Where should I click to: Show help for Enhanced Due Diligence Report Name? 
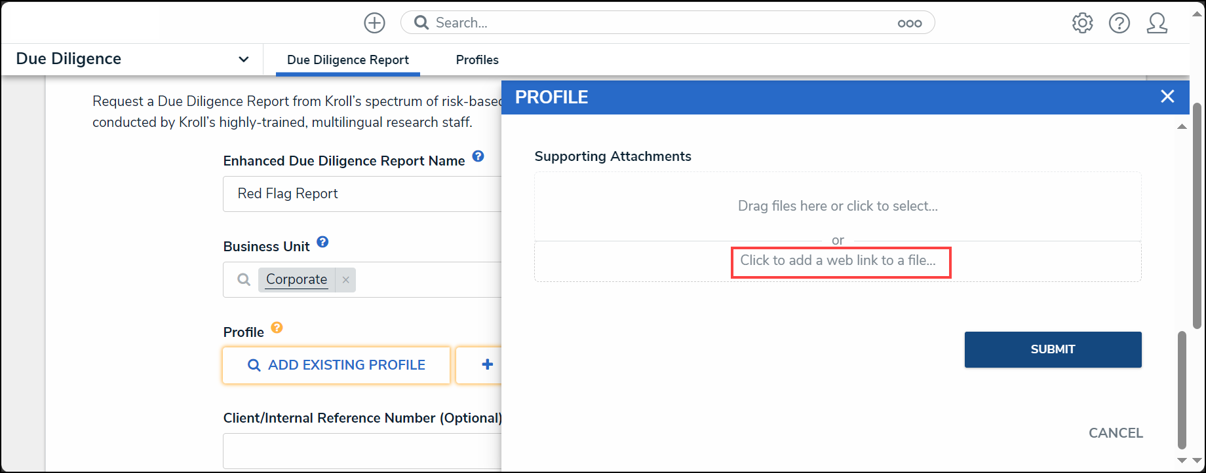click(478, 156)
